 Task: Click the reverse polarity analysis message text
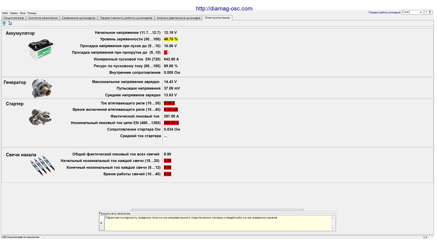(x=191, y=218)
